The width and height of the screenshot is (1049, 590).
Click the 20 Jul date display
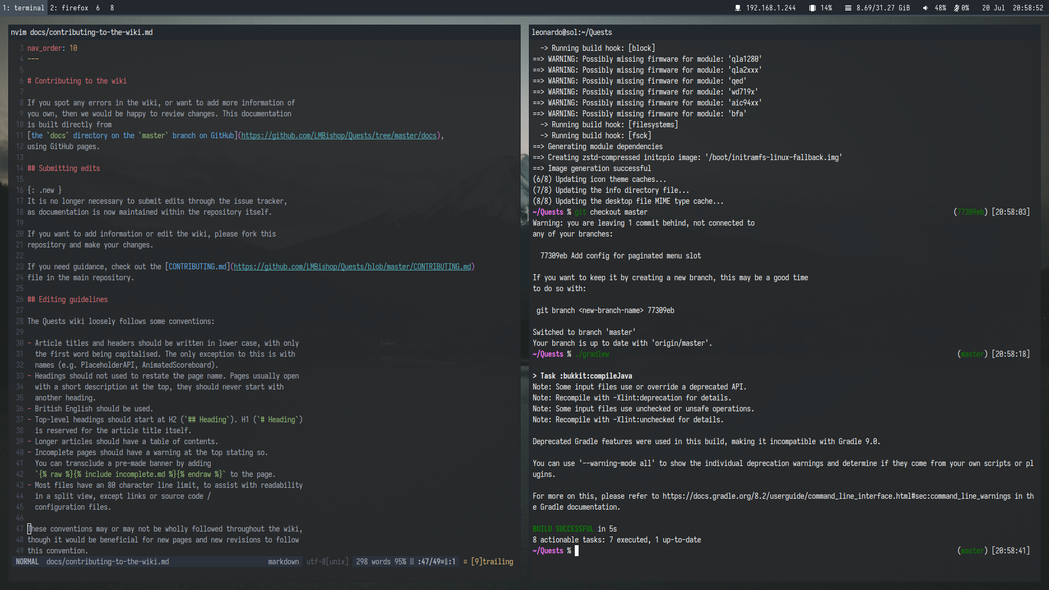coord(993,8)
